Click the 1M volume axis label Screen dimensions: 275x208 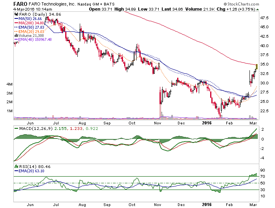coord(9,111)
